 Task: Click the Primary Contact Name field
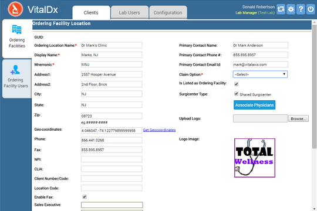pos(261,45)
